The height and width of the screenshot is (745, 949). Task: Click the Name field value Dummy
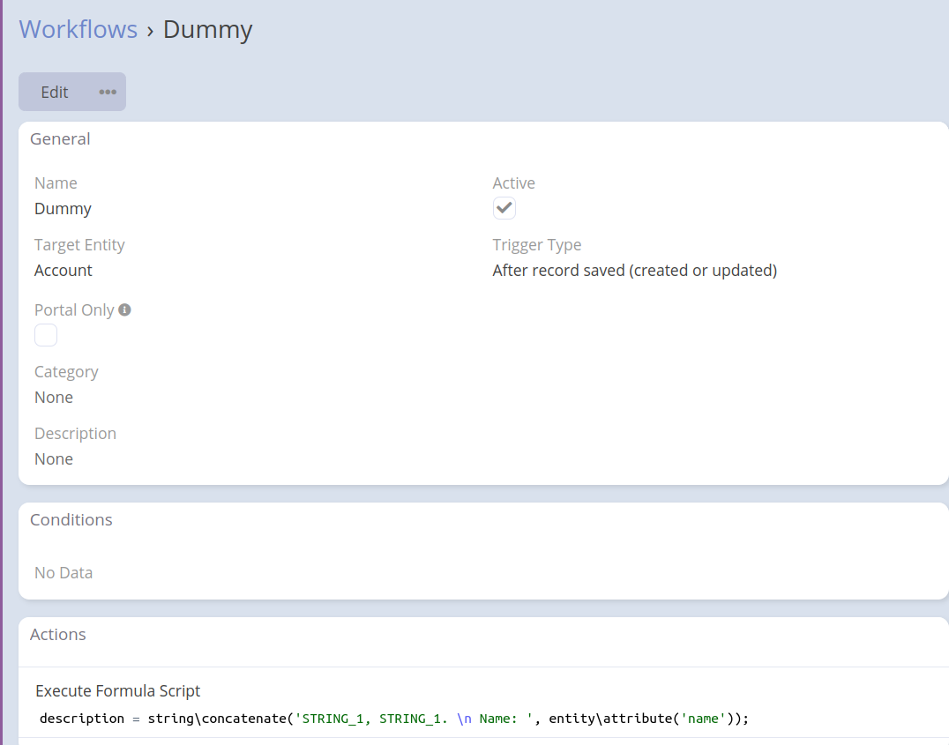(63, 209)
